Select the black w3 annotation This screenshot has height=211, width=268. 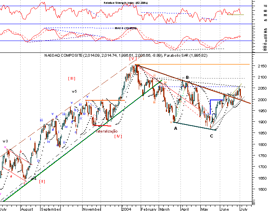pyautogui.click(x=5, y=141)
